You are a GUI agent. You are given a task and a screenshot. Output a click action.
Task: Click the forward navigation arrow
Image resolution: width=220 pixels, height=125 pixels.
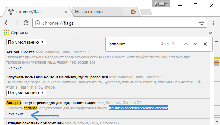coord(16,23)
